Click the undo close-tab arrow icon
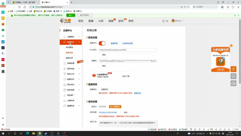The height and width of the screenshot is (136, 241). click(233, 7)
